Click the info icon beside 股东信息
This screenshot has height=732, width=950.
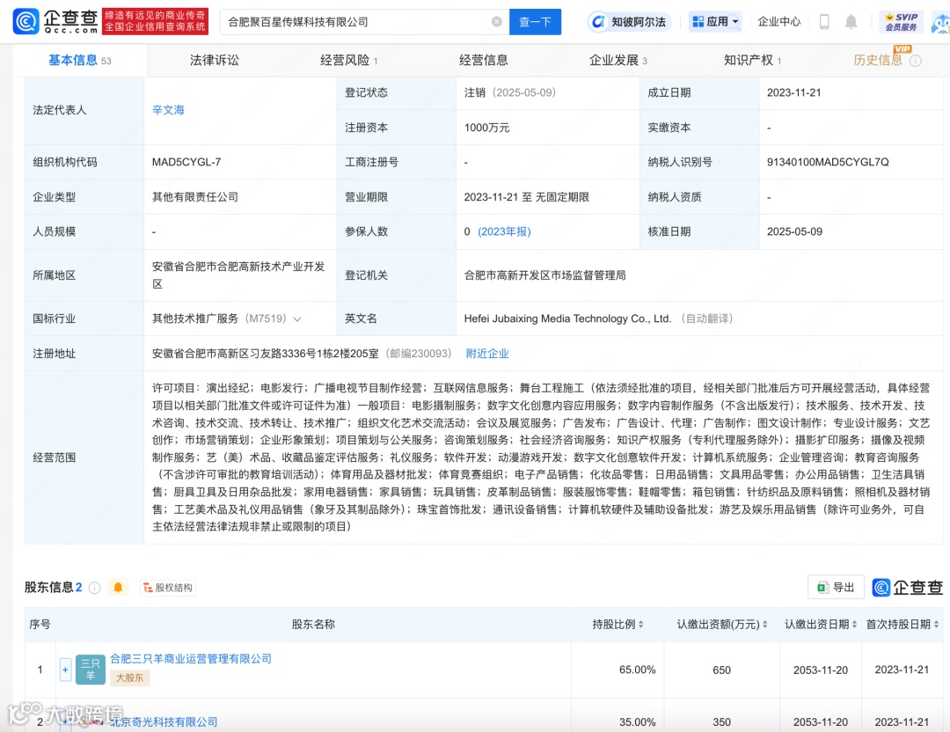[x=94, y=588]
